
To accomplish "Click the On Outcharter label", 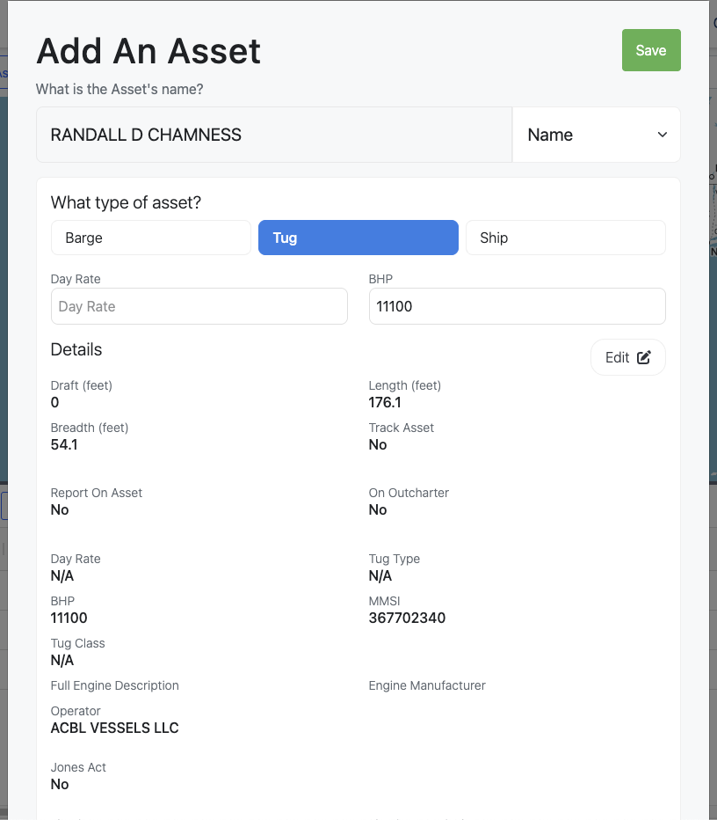I will pyautogui.click(x=409, y=493).
